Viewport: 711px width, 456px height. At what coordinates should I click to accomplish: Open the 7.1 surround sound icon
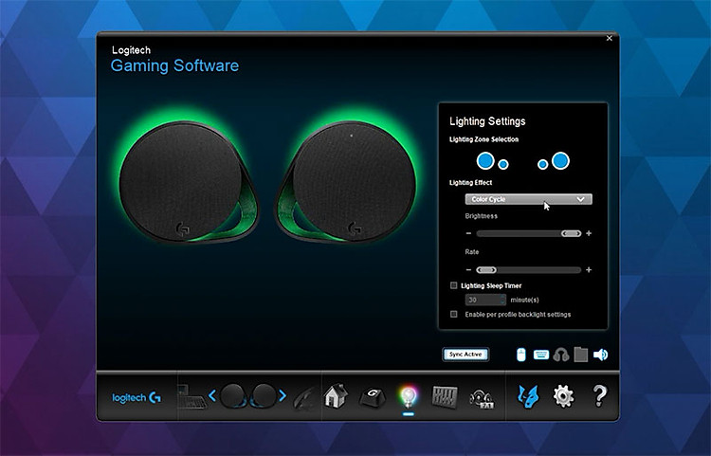tap(481, 398)
